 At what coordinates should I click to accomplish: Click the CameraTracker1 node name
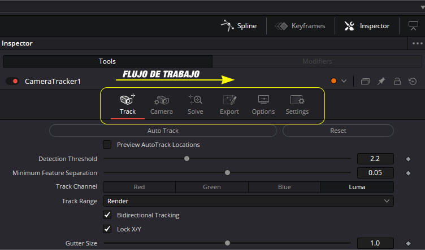click(x=53, y=81)
